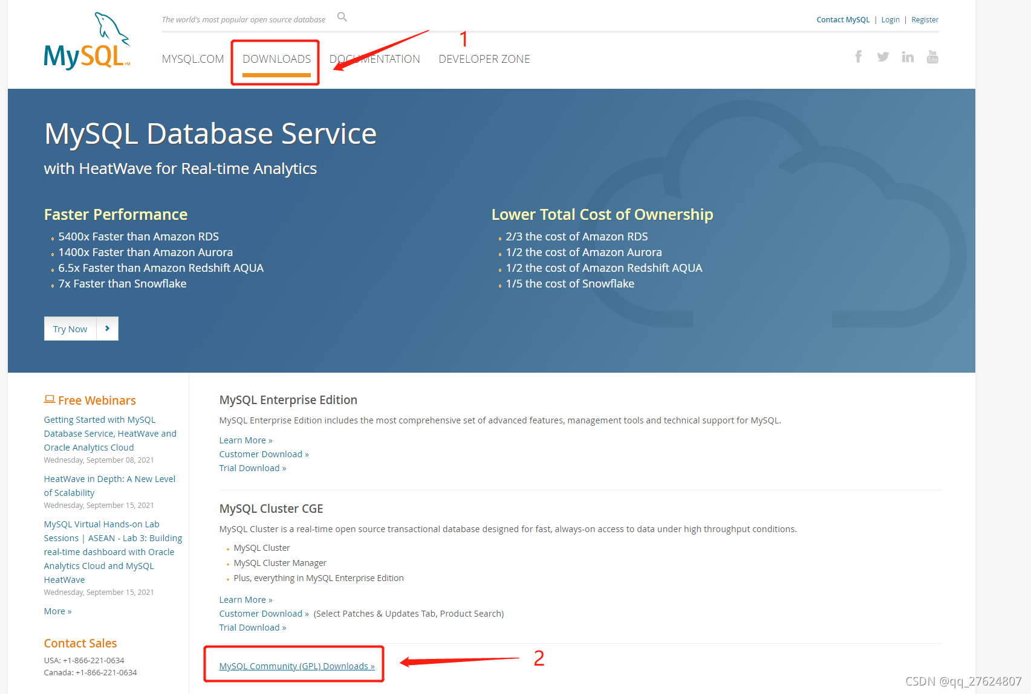Screen dimensions: 1031x694
Task: Click the More » webinars link
Action: point(57,611)
